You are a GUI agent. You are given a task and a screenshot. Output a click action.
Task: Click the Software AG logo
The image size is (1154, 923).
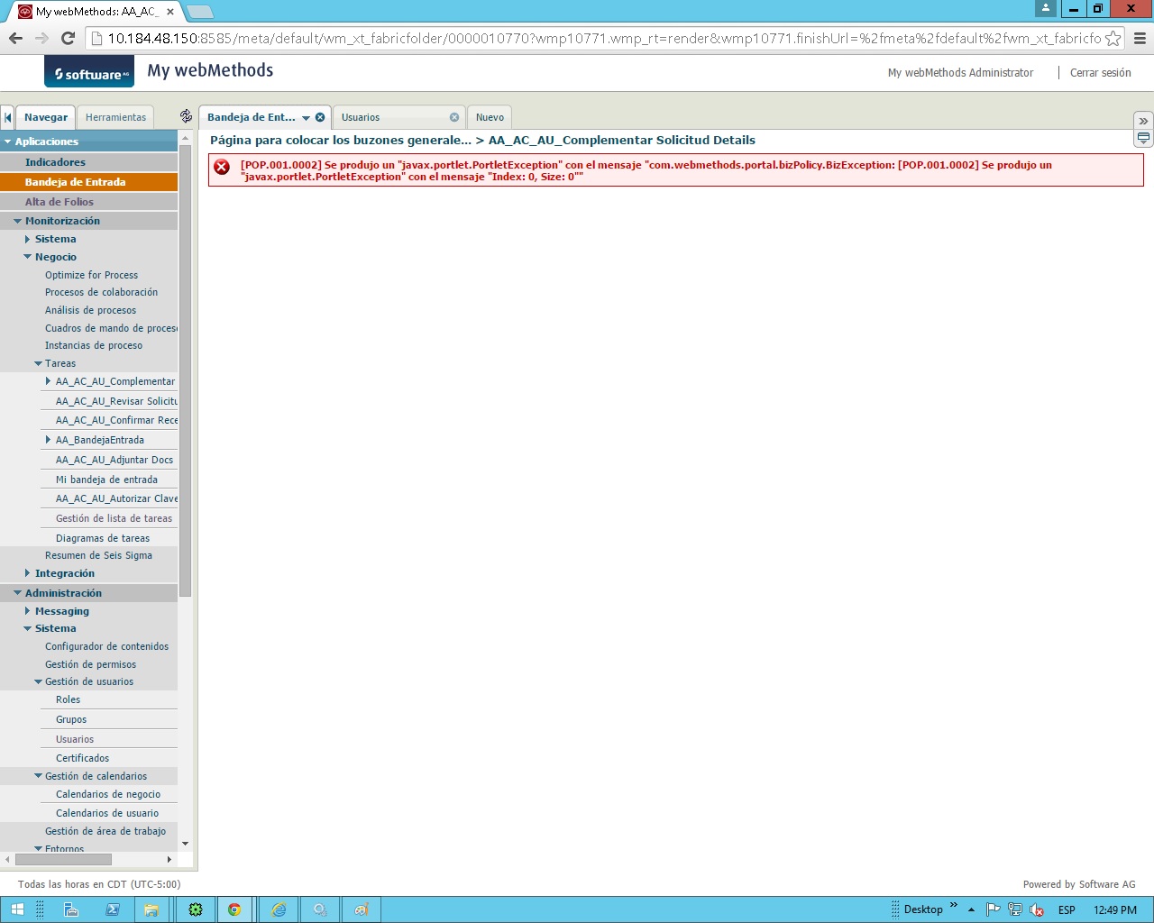tap(89, 72)
